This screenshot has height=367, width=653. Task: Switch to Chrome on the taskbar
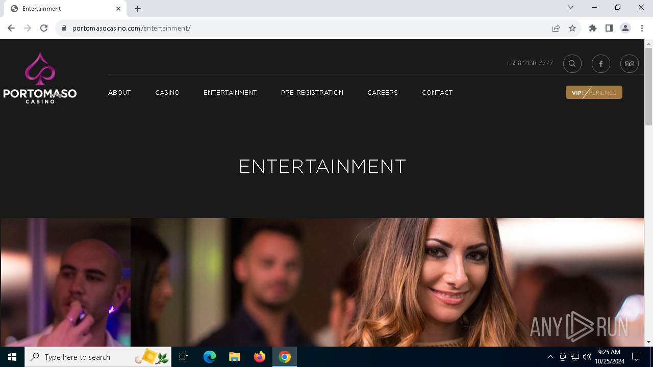pos(285,357)
